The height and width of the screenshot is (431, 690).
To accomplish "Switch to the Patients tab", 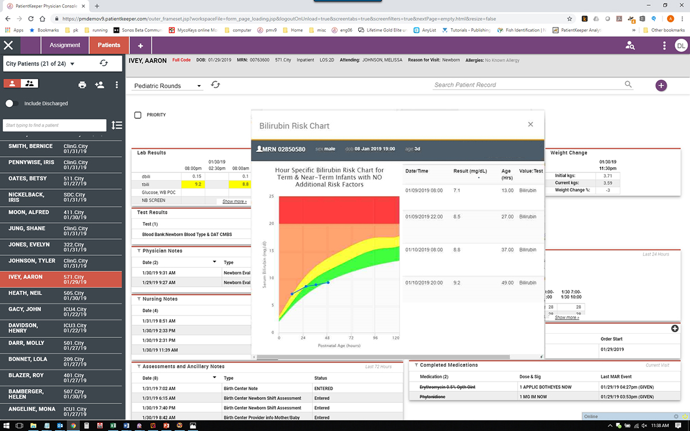I will 109,45.
